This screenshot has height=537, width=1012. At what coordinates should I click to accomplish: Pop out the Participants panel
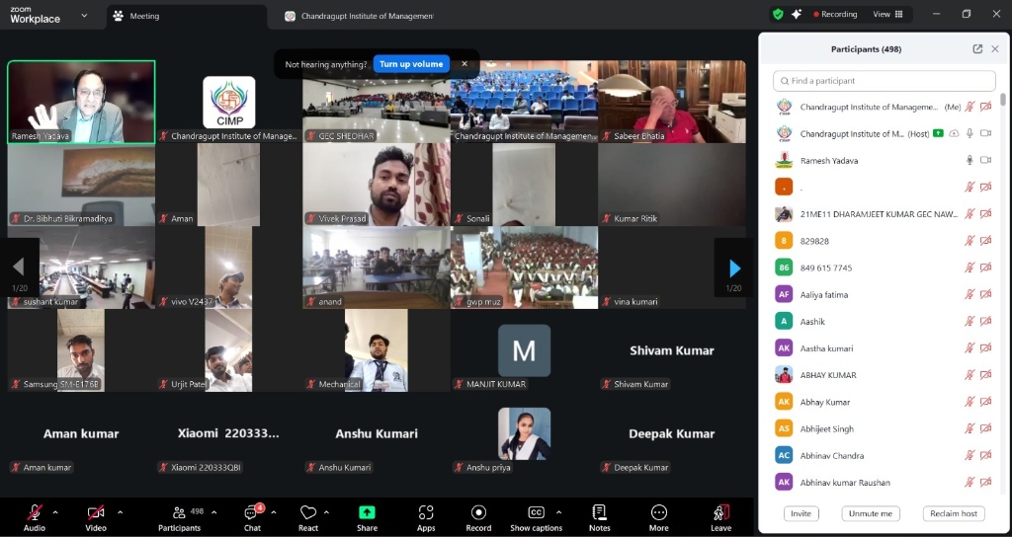coord(977,49)
